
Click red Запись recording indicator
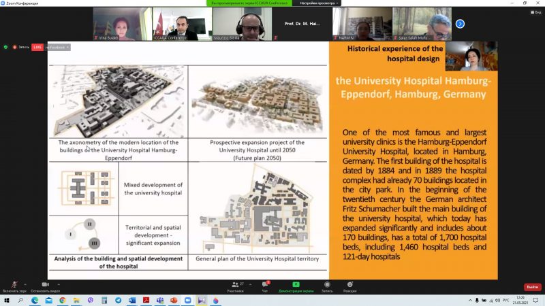point(21,47)
